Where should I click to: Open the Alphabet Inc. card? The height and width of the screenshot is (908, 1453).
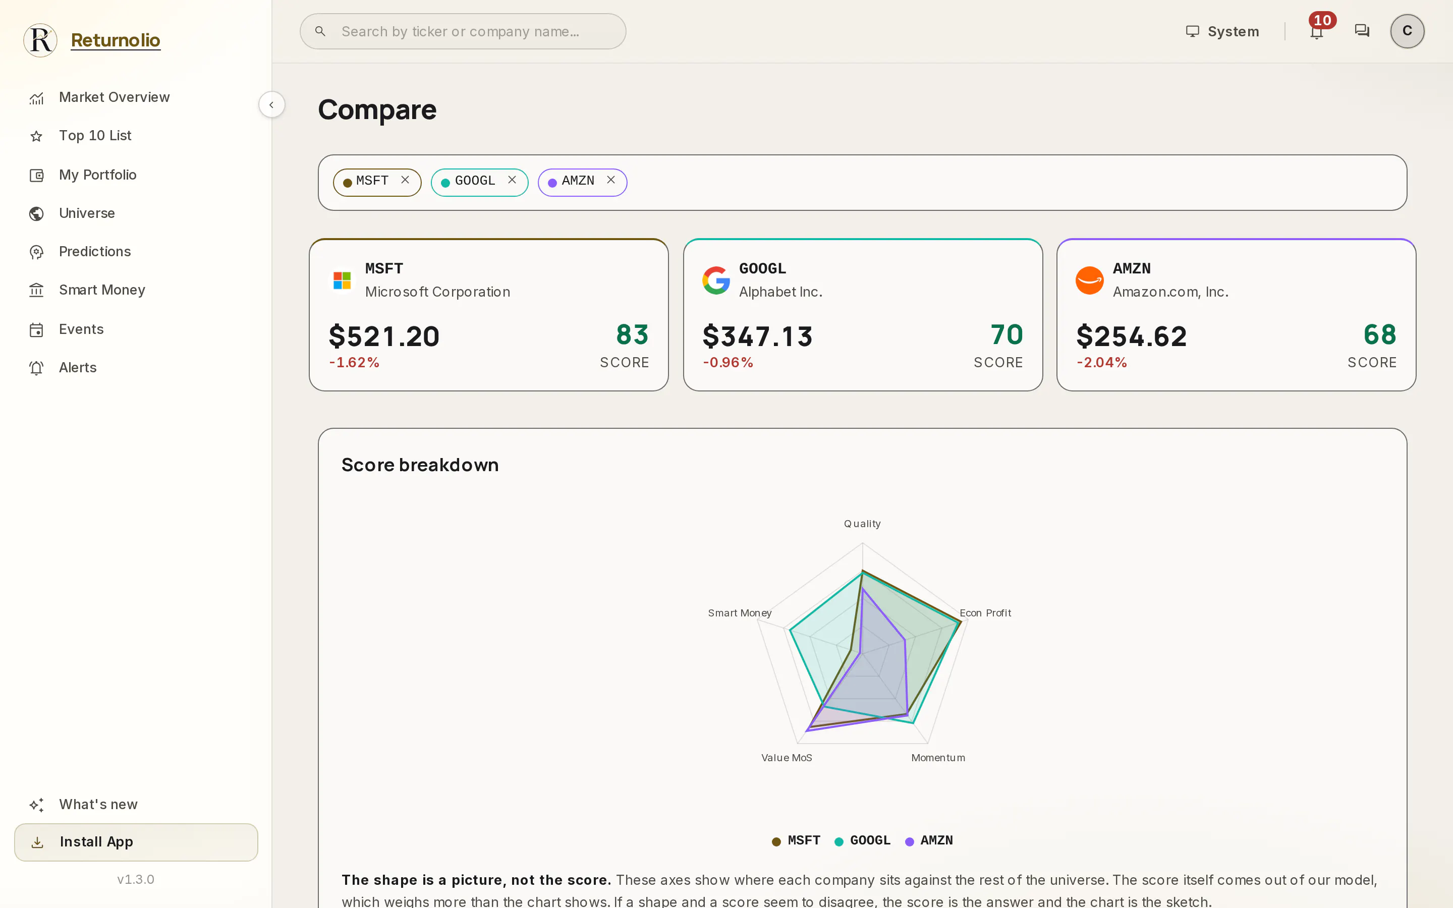(863, 315)
